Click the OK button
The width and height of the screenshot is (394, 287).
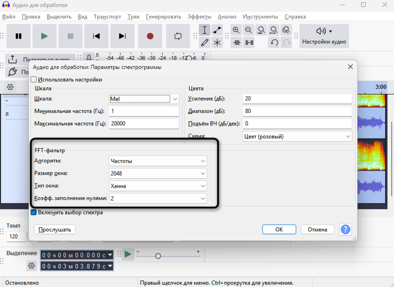[279, 229]
